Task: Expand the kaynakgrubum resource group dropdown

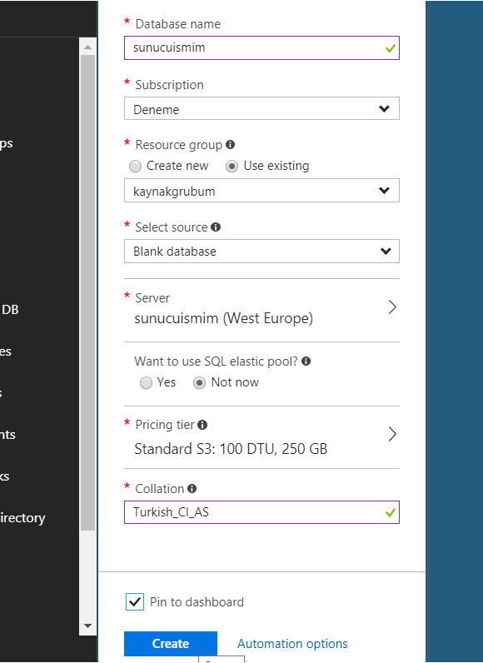Action: (261, 191)
